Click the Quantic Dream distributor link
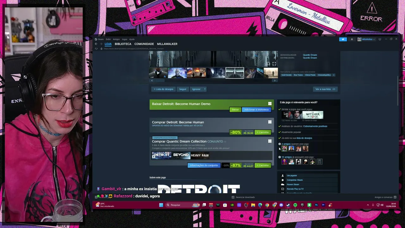405x228 pixels. [x=310, y=58]
